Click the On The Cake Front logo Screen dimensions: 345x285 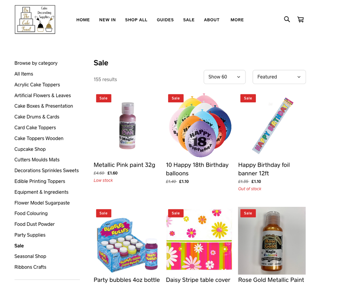(35, 20)
